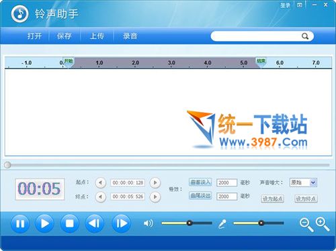
Task: Mute audio via the speaker icon
Action: click(149, 223)
